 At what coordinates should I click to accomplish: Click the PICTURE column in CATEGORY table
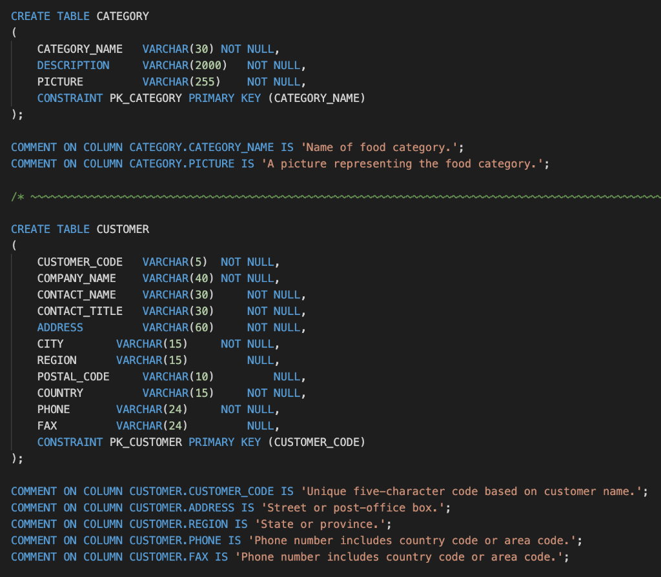click(x=60, y=81)
